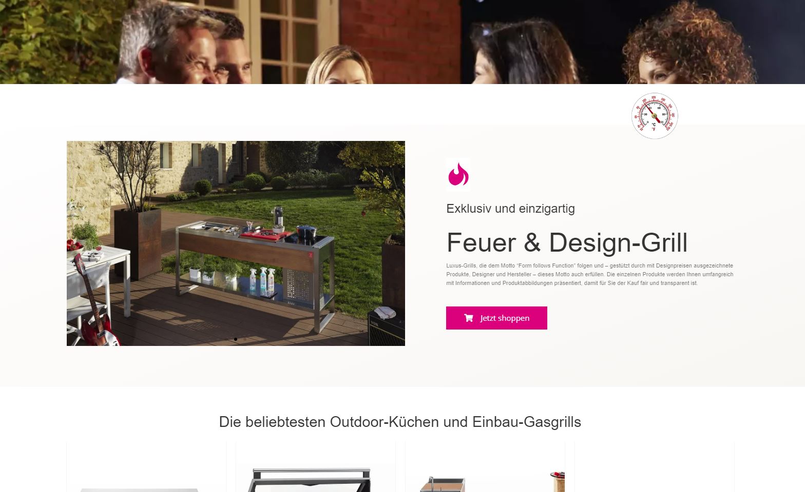Click the 'Exklusiv und einzigartig' subtitle
Image resolution: width=805 pixels, height=492 pixels.
click(x=510, y=209)
